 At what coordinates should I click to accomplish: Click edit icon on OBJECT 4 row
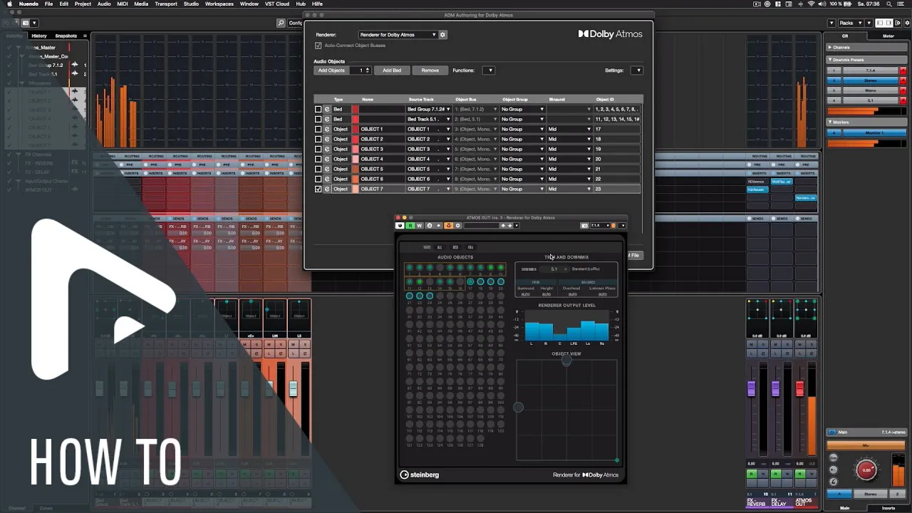[x=327, y=159]
